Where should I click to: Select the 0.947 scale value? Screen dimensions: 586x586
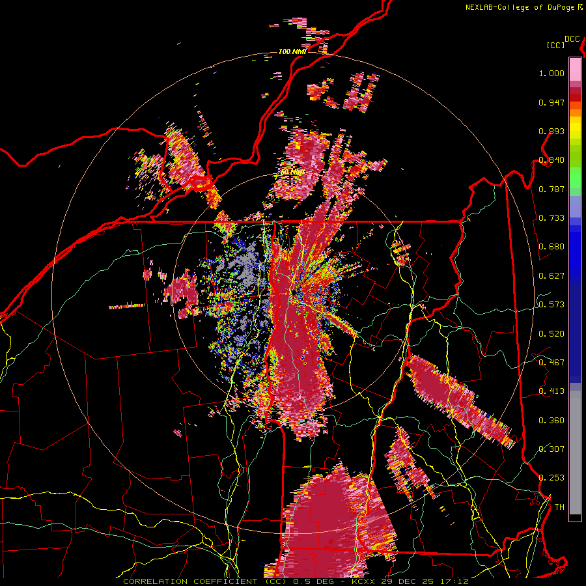point(551,102)
